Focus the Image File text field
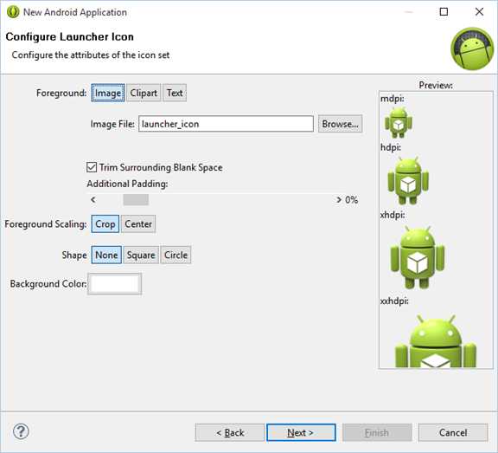The height and width of the screenshot is (453, 498). pyautogui.click(x=226, y=124)
